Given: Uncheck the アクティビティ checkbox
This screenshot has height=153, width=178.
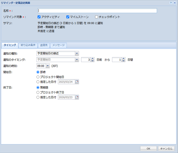Looking at the screenshot, I should (x=39, y=17).
